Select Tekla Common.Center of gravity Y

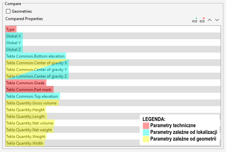113,69
